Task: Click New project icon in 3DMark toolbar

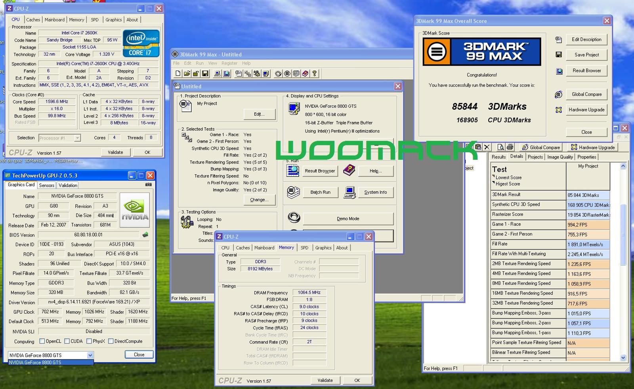Action: point(178,73)
